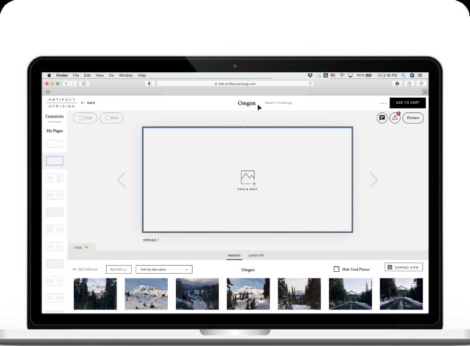Click the privacy shield icon beside address bar
This screenshot has width=470, height=346.
(x=150, y=84)
